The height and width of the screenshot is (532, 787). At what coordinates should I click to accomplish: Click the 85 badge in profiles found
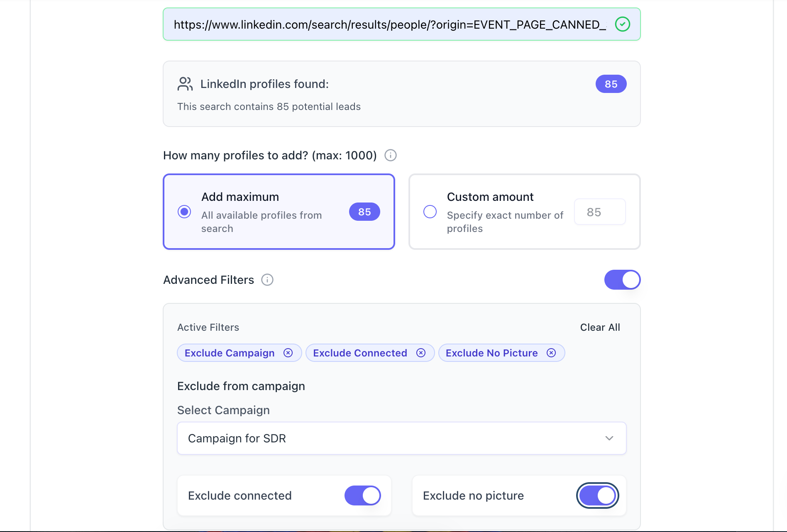[611, 84]
